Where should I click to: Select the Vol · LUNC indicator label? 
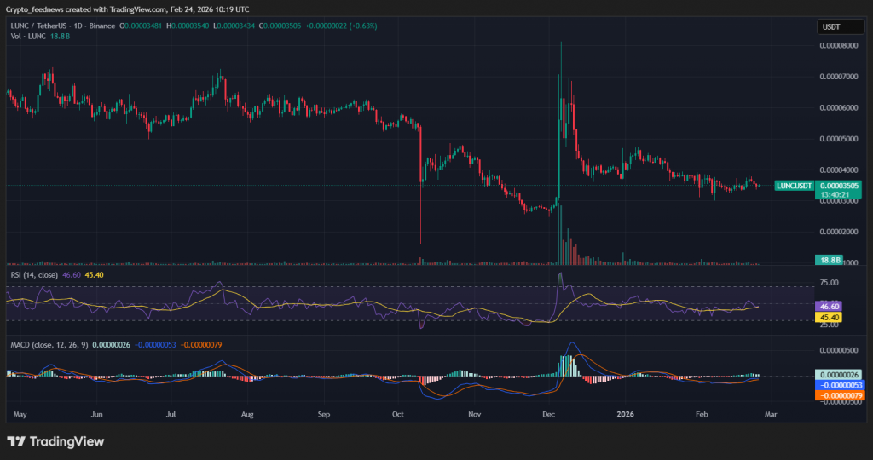(x=27, y=35)
